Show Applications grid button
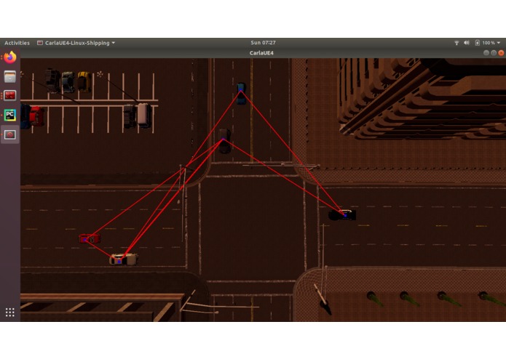The image size is (506, 359). click(x=10, y=312)
